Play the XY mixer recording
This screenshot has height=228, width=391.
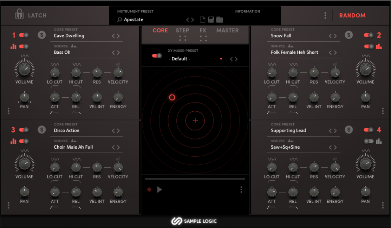pyautogui.click(x=160, y=189)
